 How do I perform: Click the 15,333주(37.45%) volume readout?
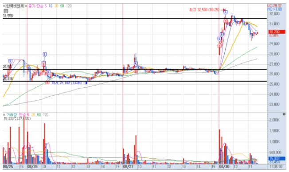tap(17, 118)
